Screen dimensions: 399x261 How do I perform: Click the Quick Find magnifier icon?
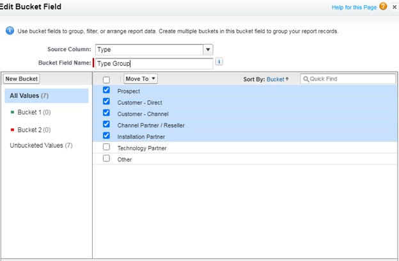(306, 79)
